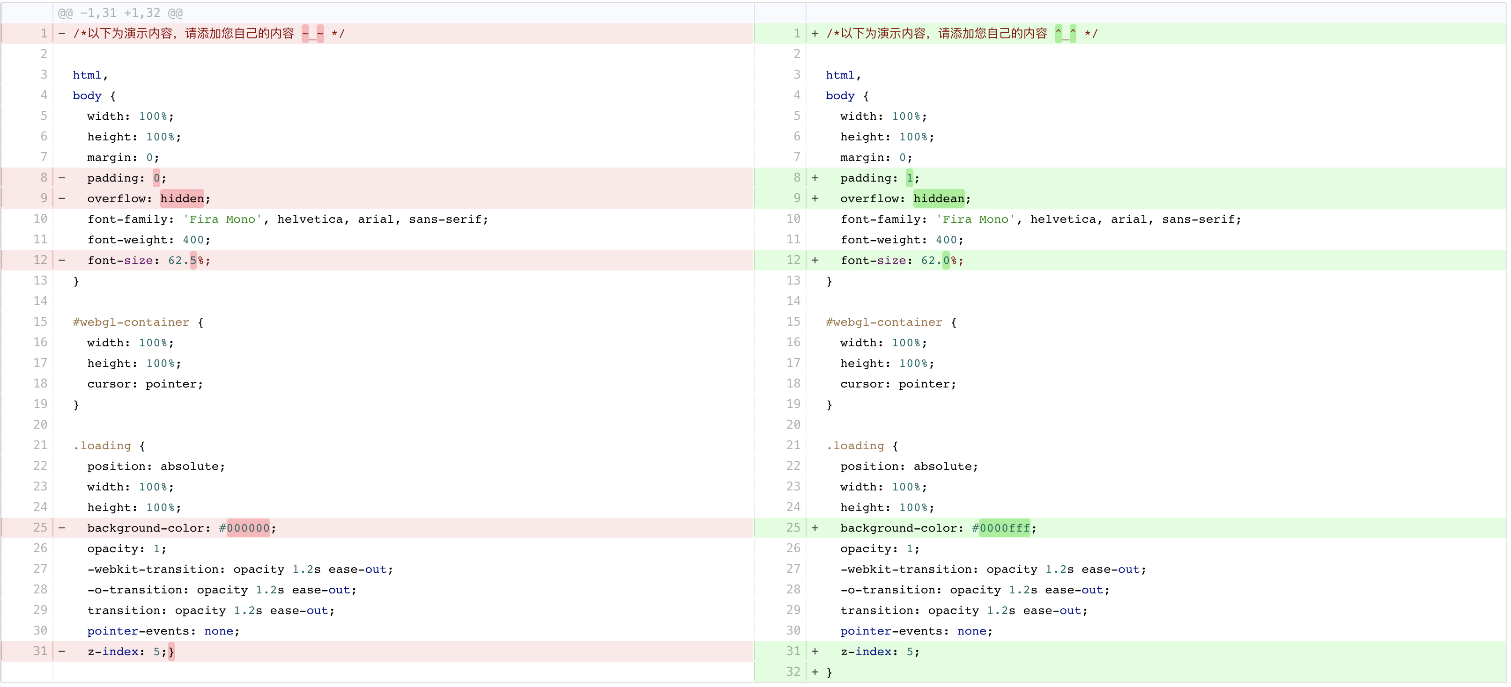Click '#webgl-container' selector in left pane
This screenshot has width=1511, height=687.
pos(131,322)
